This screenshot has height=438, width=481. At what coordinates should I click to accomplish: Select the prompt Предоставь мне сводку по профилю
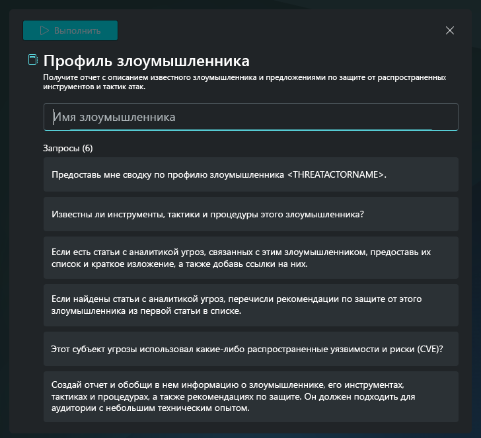251,174
